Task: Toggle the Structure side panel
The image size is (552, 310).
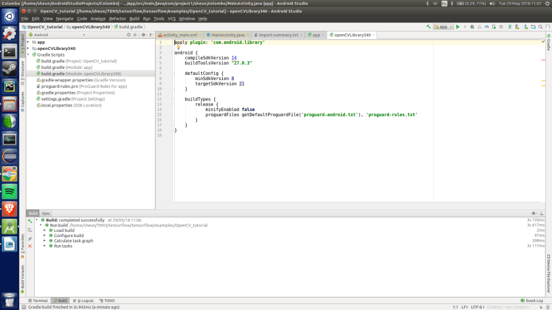Action: click(22, 74)
